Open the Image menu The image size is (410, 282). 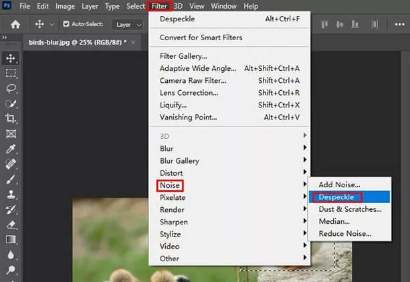pyautogui.click(x=65, y=6)
